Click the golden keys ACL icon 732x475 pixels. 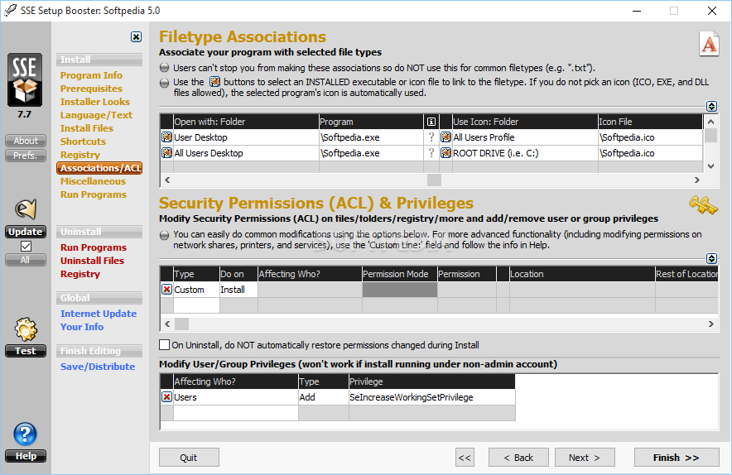click(703, 205)
